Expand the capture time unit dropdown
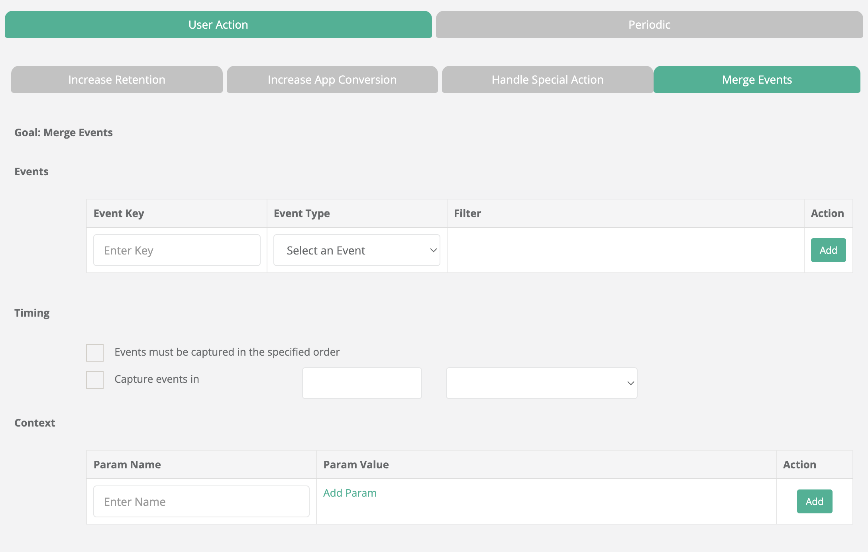This screenshot has width=868, height=552. 541,383
